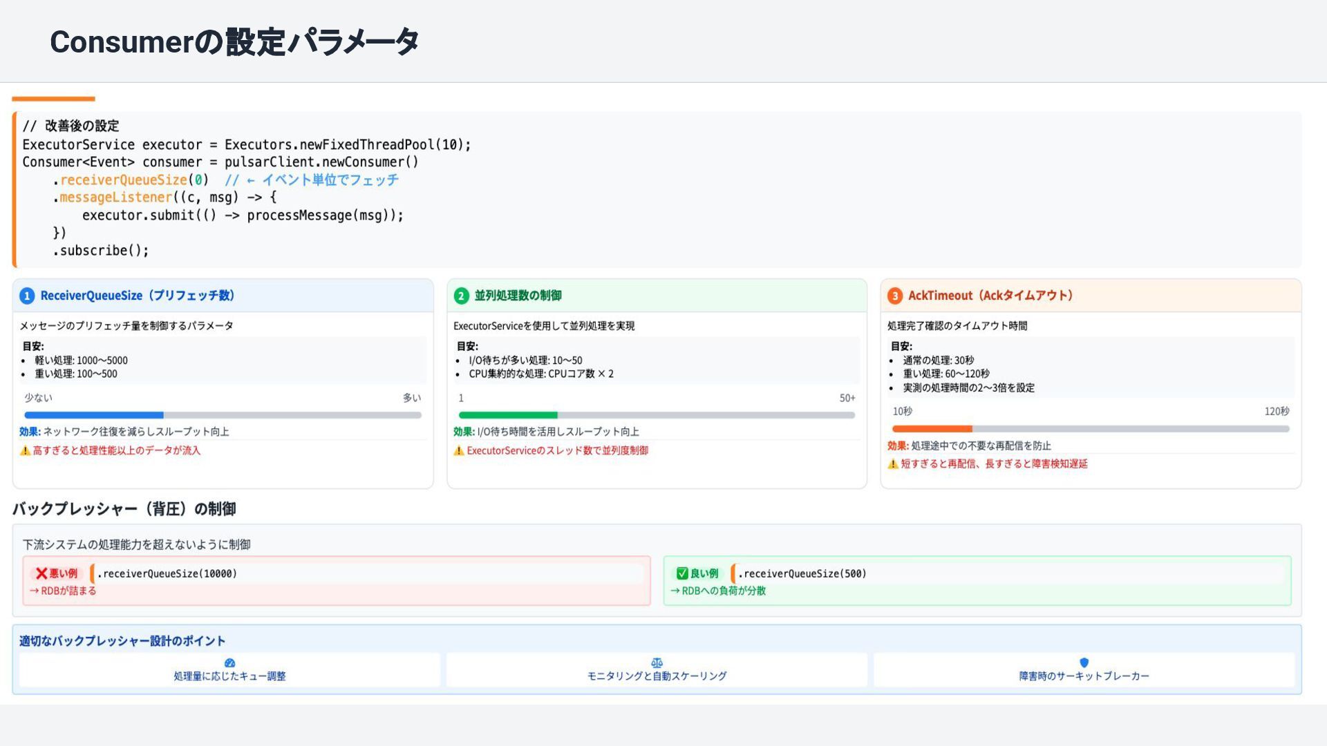1327x746 pixels.
Task: Click the warning icon under ReceiverQueueSize
Action: [x=25, y=451]
